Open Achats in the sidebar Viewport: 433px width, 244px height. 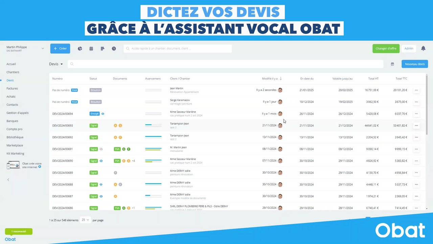pos(11,97)
